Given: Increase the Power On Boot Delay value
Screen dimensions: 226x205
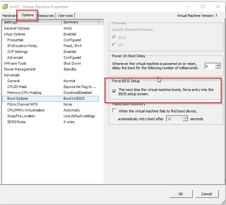Looking at the screenshot, I should pos(218,65).
